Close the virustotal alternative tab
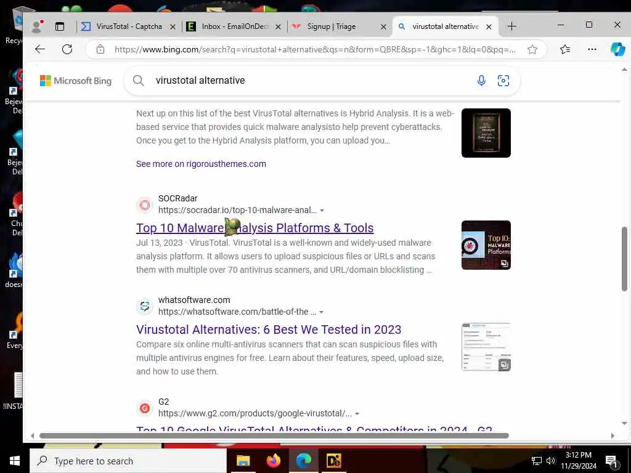Viewport: 631px width, 473px height. 489,27
